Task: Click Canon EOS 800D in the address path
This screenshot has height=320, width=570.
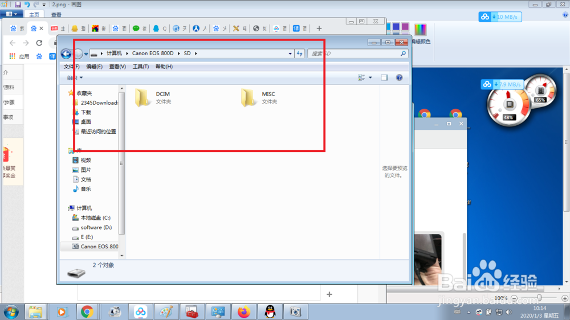Action: click(x=153, y=53)
